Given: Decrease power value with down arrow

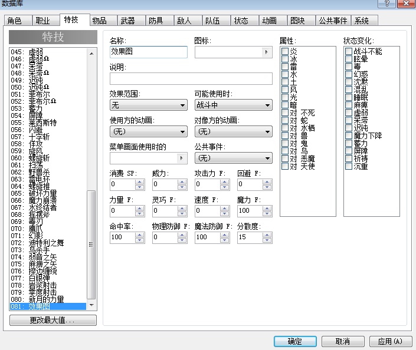Looking at the screenshot, I should click(x=182, y=187).
